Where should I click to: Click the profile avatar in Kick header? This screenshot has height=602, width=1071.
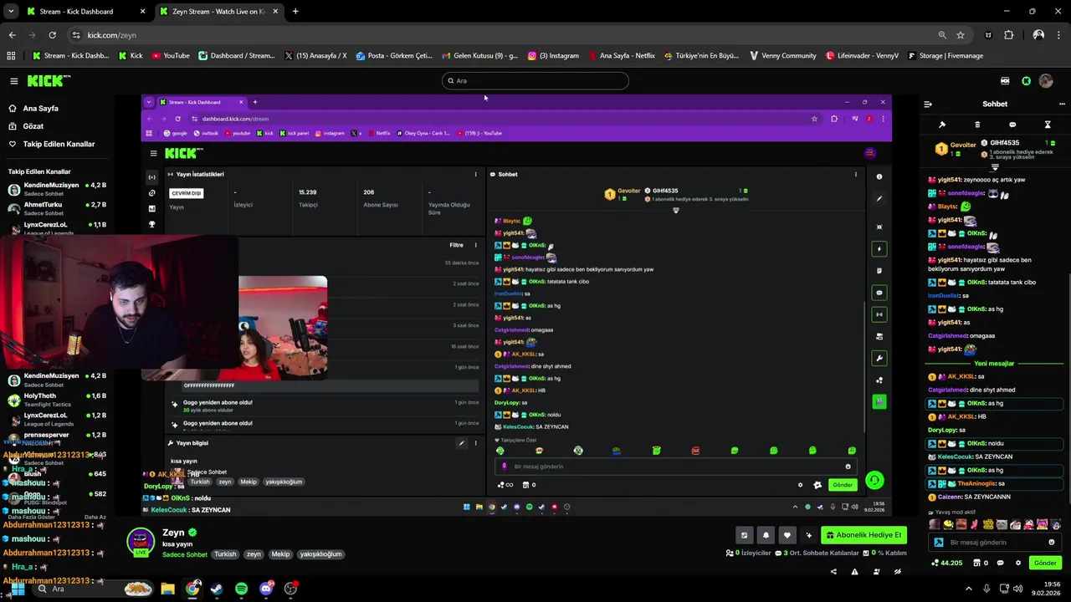point(1046,81)
